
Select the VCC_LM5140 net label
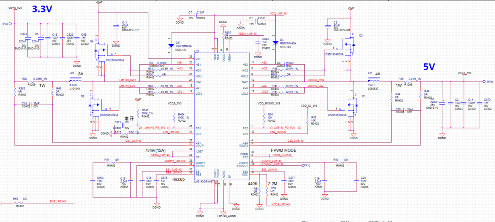[278, 14]
